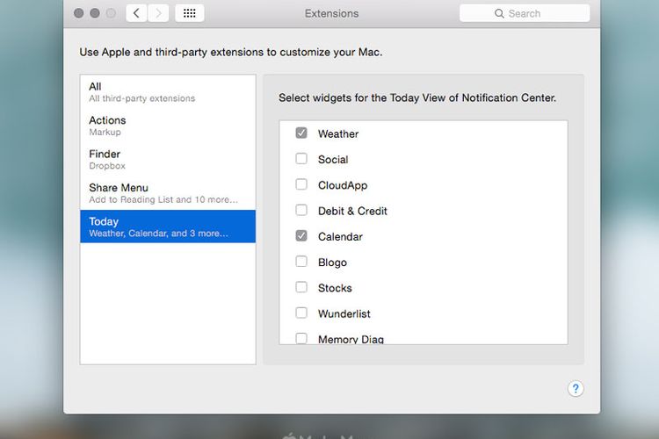Enable the Wunderlist widget checkbox
This screenshot has width=659, height=439.
coord(301,313)
